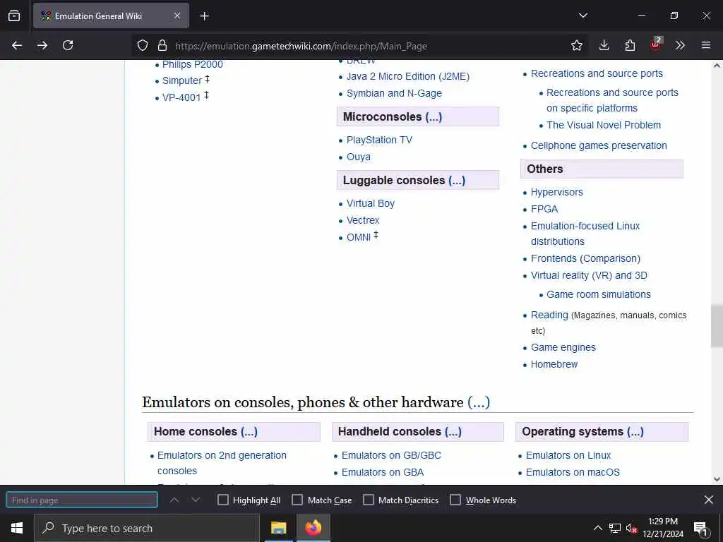This screenshot has height=542, width=723.
Task: Reload the current page
Action: tap(68, 45)
